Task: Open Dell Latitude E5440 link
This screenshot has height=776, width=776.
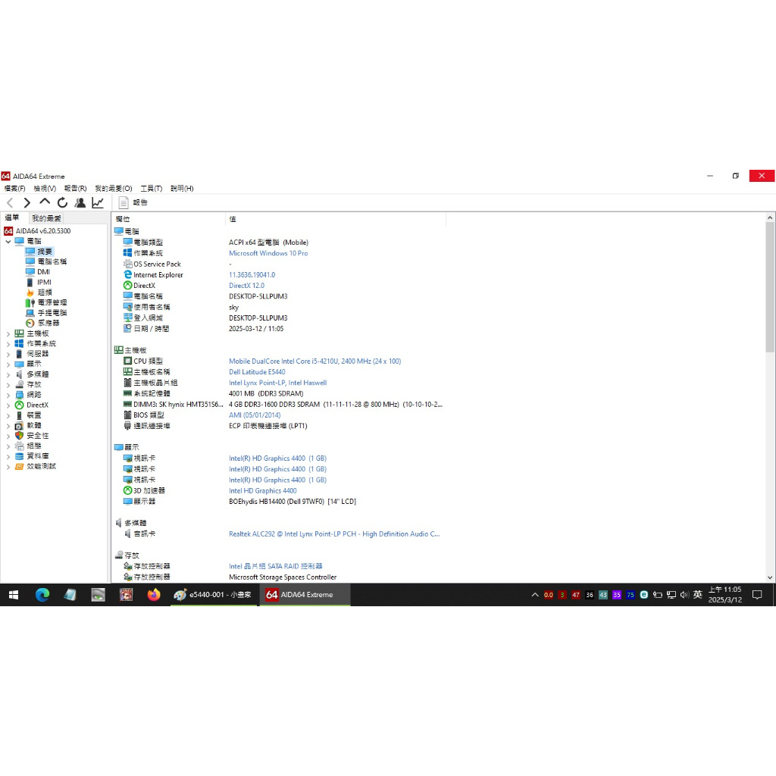Action: coord(257,372)
